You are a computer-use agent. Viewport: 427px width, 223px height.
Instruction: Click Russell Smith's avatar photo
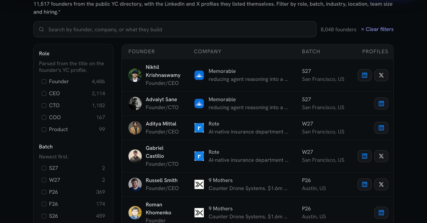(135, 184)
